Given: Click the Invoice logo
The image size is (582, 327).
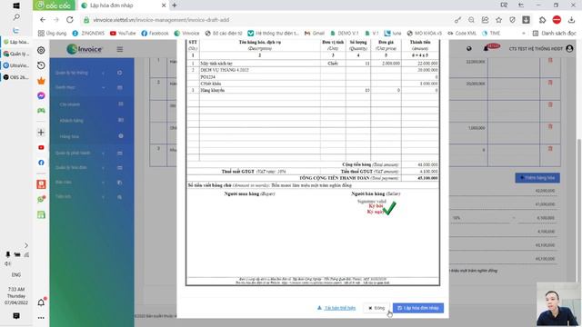Looking at the screenshot, I should (85, 49).
